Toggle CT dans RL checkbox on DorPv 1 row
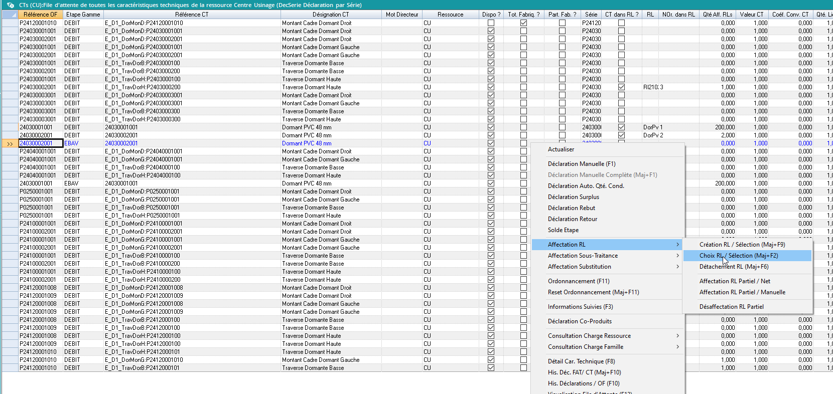Image resolution: width=833 pixels, height=394 pixels. point(621,127)
